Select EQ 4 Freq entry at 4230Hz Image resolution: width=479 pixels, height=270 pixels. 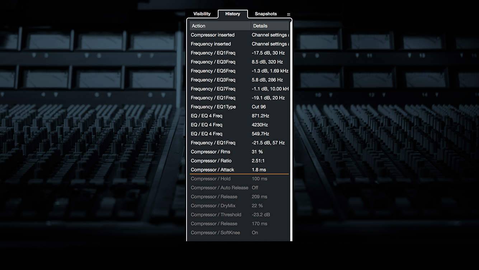point(239,125)
